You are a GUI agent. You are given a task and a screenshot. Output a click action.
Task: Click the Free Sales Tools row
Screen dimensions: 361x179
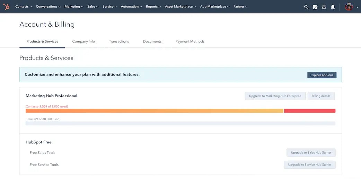[42, 153]
